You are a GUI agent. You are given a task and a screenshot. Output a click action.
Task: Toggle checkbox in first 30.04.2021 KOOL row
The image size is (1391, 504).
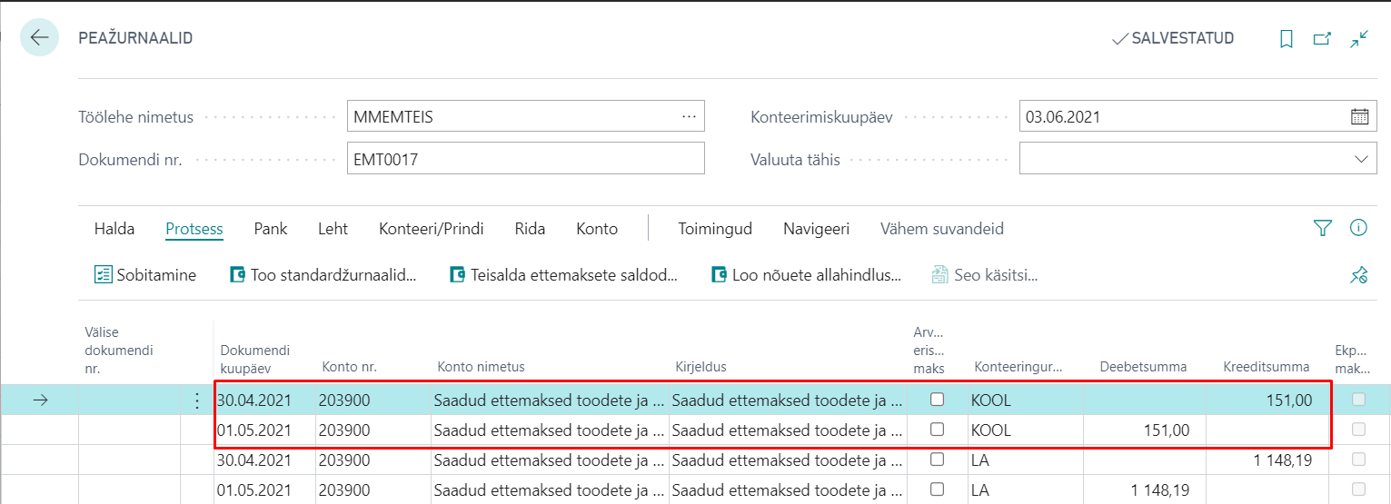click(x=938, y=400)
